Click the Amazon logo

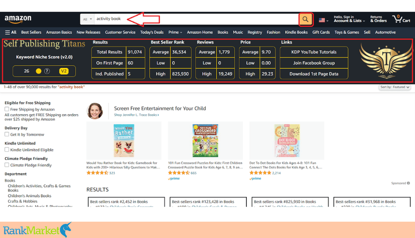(18, 19)
